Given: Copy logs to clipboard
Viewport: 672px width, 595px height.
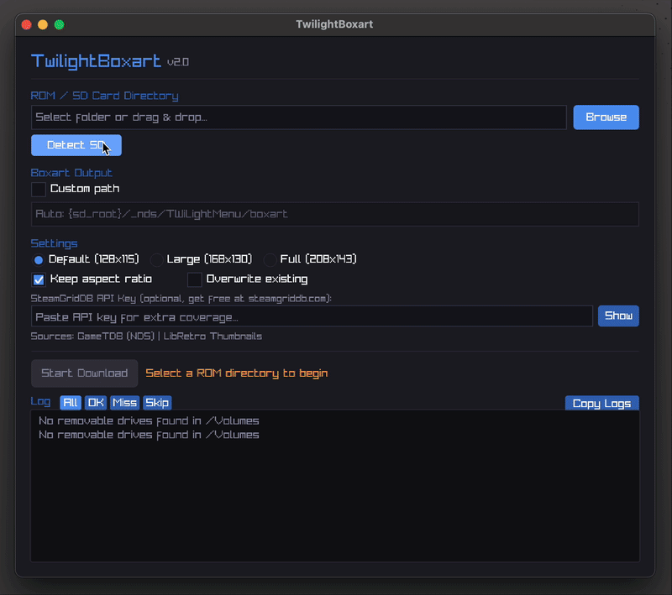Looking at the screenshot, I should click(x=601, y=404).
